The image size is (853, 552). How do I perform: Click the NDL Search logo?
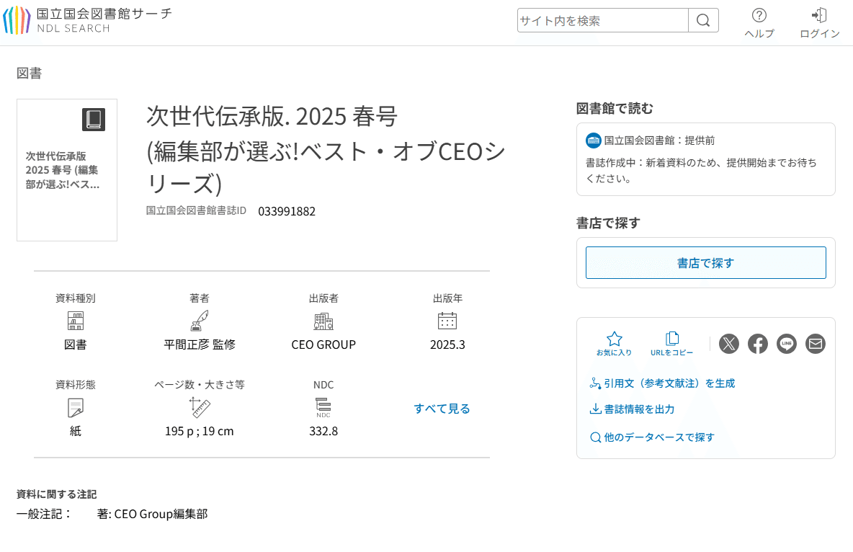88,20
